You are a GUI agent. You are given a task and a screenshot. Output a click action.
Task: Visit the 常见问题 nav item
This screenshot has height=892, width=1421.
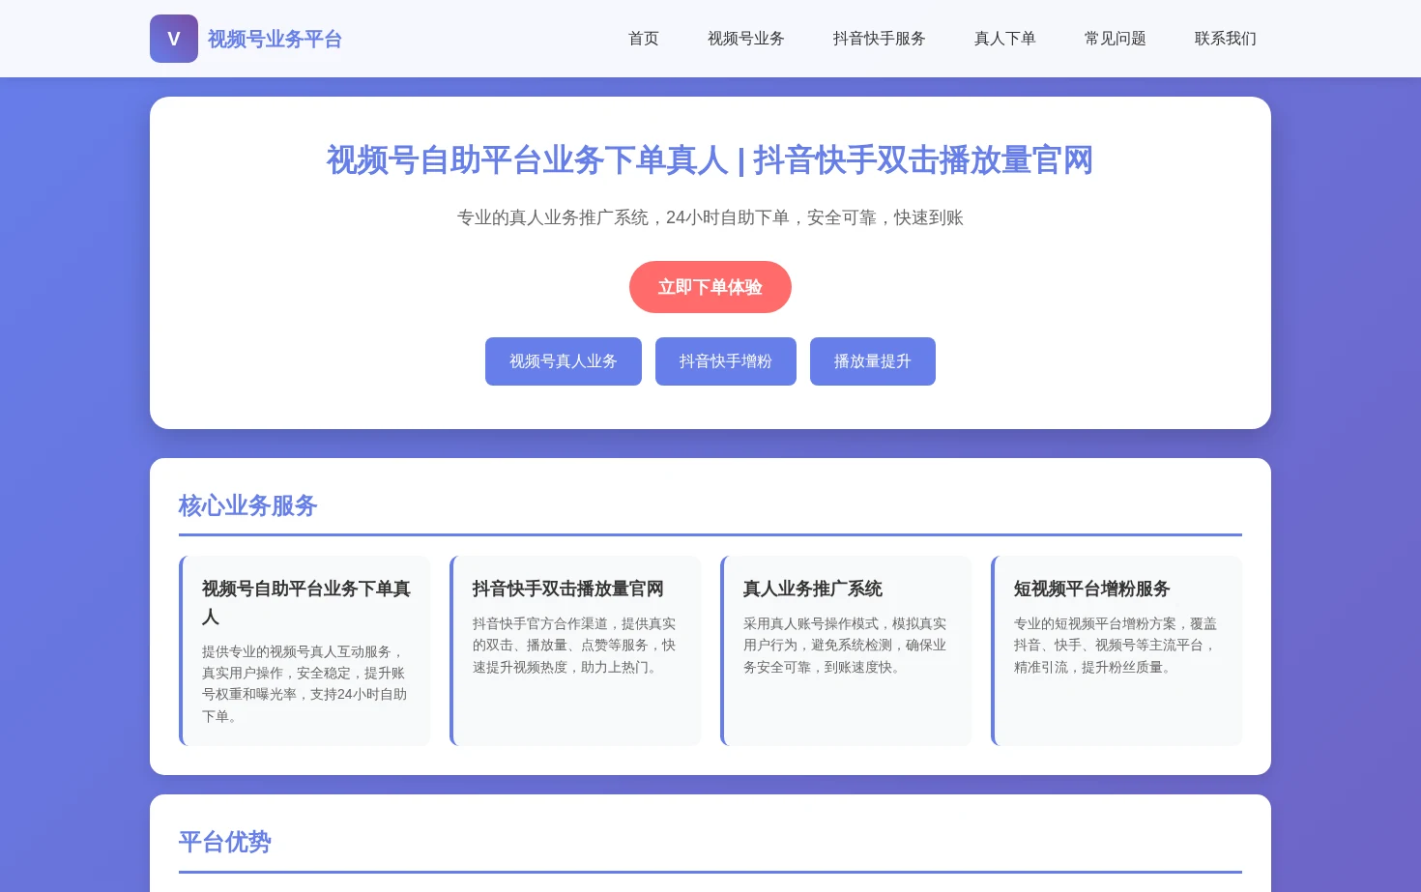click(1116, 39)
